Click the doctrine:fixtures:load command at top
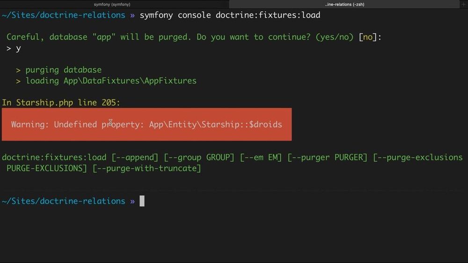 (268, 15)
